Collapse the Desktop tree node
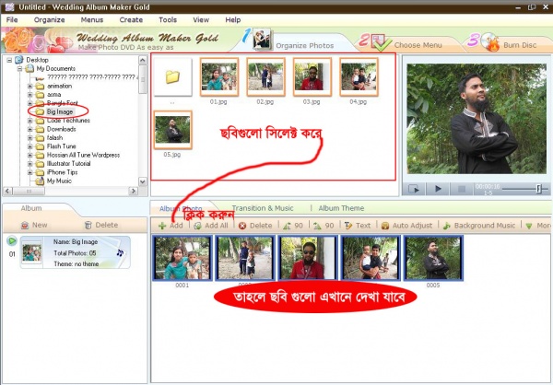Viewport: 553px width, 385px height. tap(9, 60)
